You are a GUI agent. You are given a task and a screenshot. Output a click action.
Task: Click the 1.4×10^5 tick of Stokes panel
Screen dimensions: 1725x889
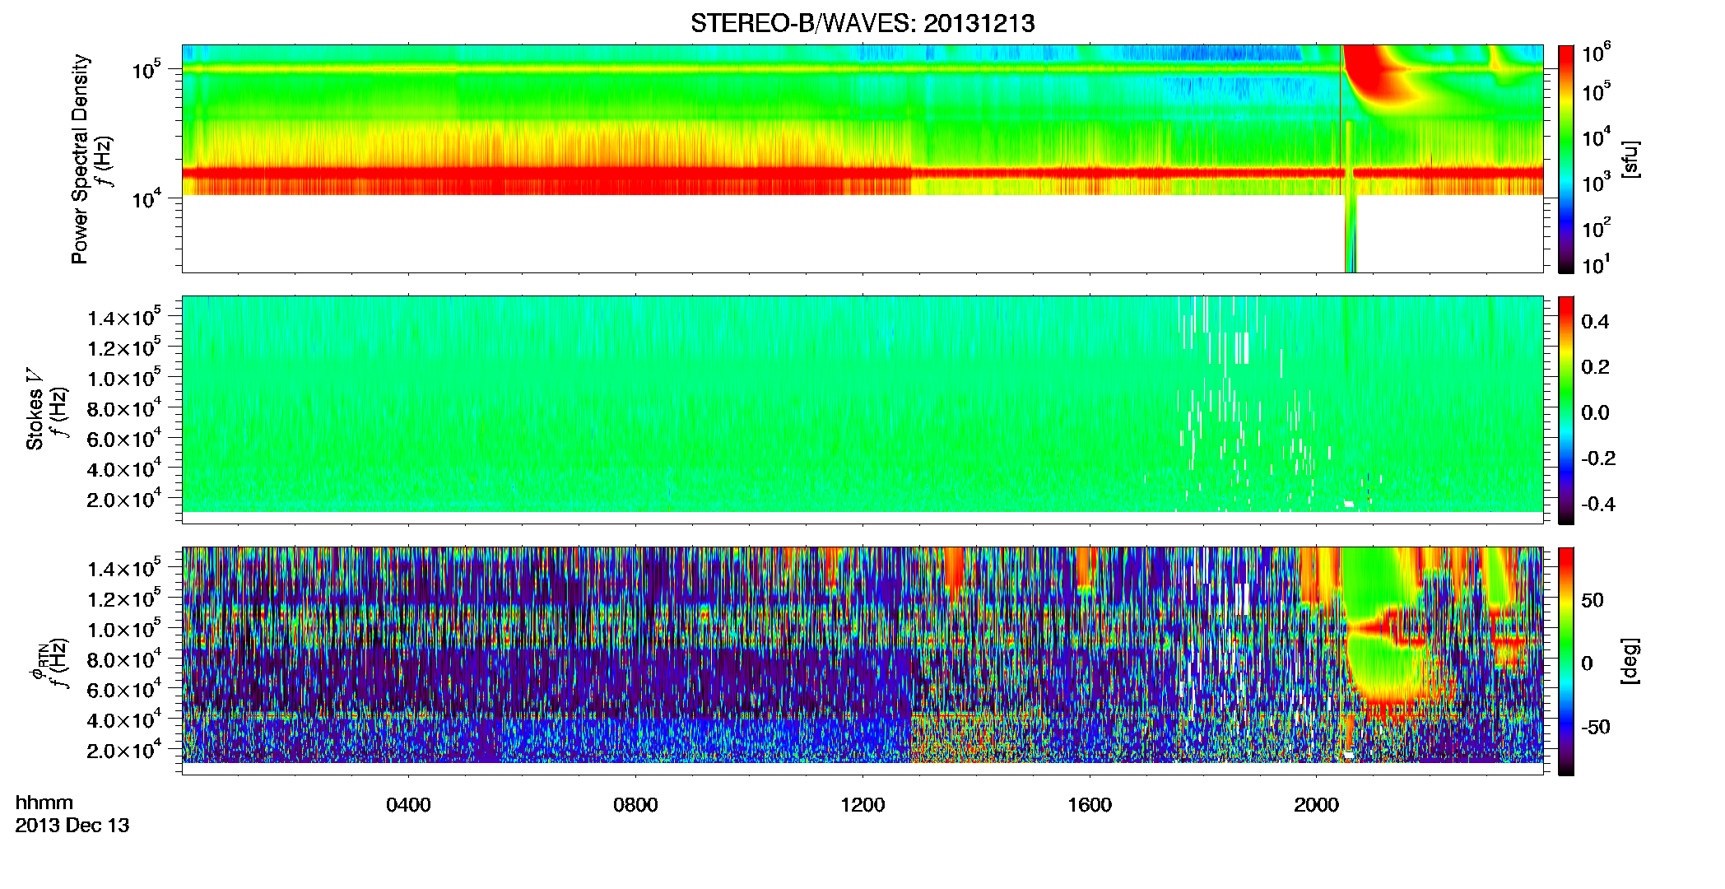point(123,317)
